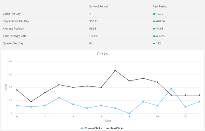Select the ControlClicks zero point at day 8
Screen dimensions: 205x131
[x=129, y=113]
